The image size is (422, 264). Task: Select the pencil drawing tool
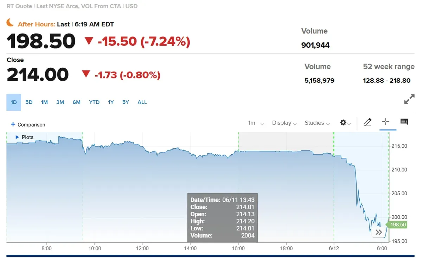(x=367, y=122)
